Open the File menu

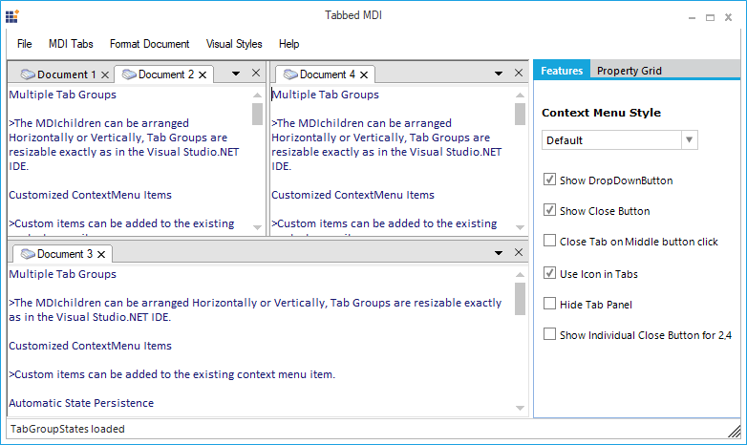click(24, 44)
